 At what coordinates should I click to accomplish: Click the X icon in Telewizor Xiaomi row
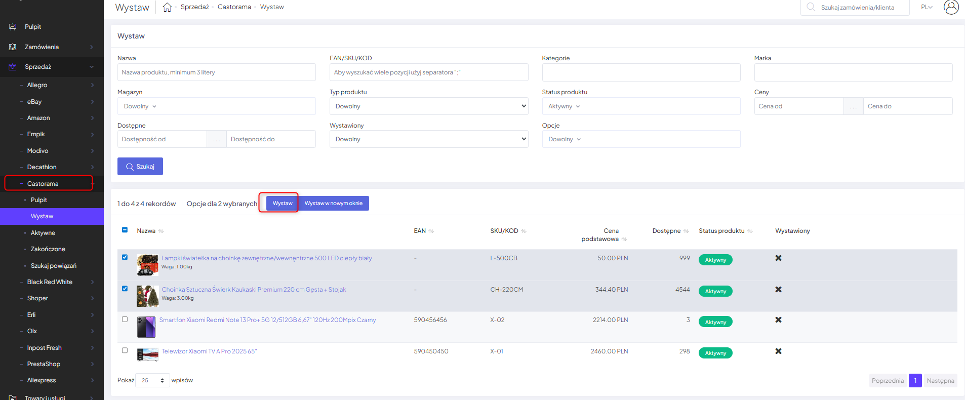click(778, 351)
